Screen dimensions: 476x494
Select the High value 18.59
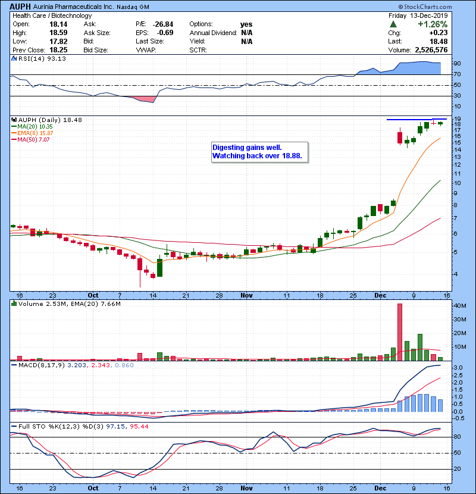58,33
